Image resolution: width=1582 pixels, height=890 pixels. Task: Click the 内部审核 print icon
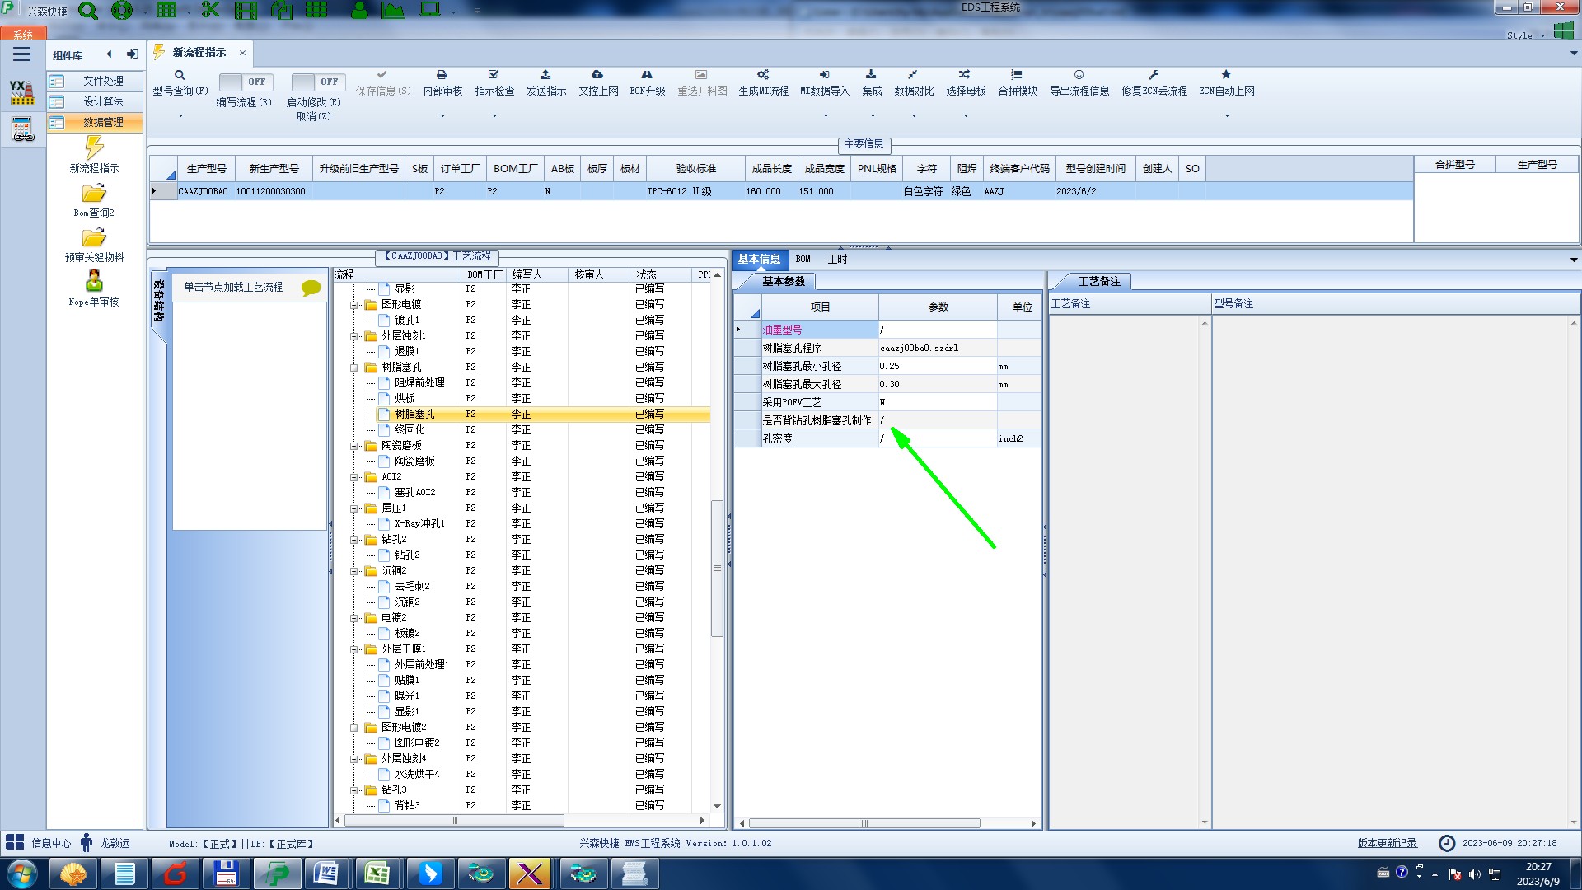click(442, 75)
